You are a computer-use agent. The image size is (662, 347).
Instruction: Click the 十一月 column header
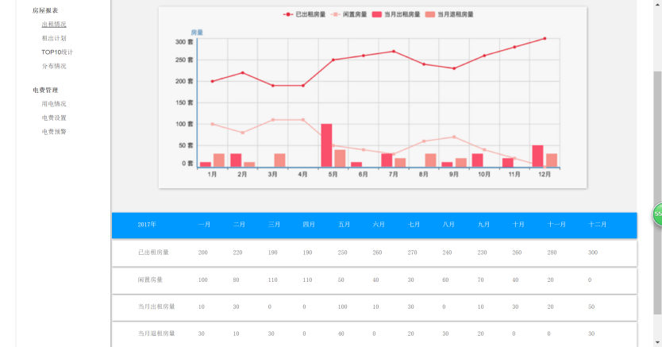tap(556, 225)
